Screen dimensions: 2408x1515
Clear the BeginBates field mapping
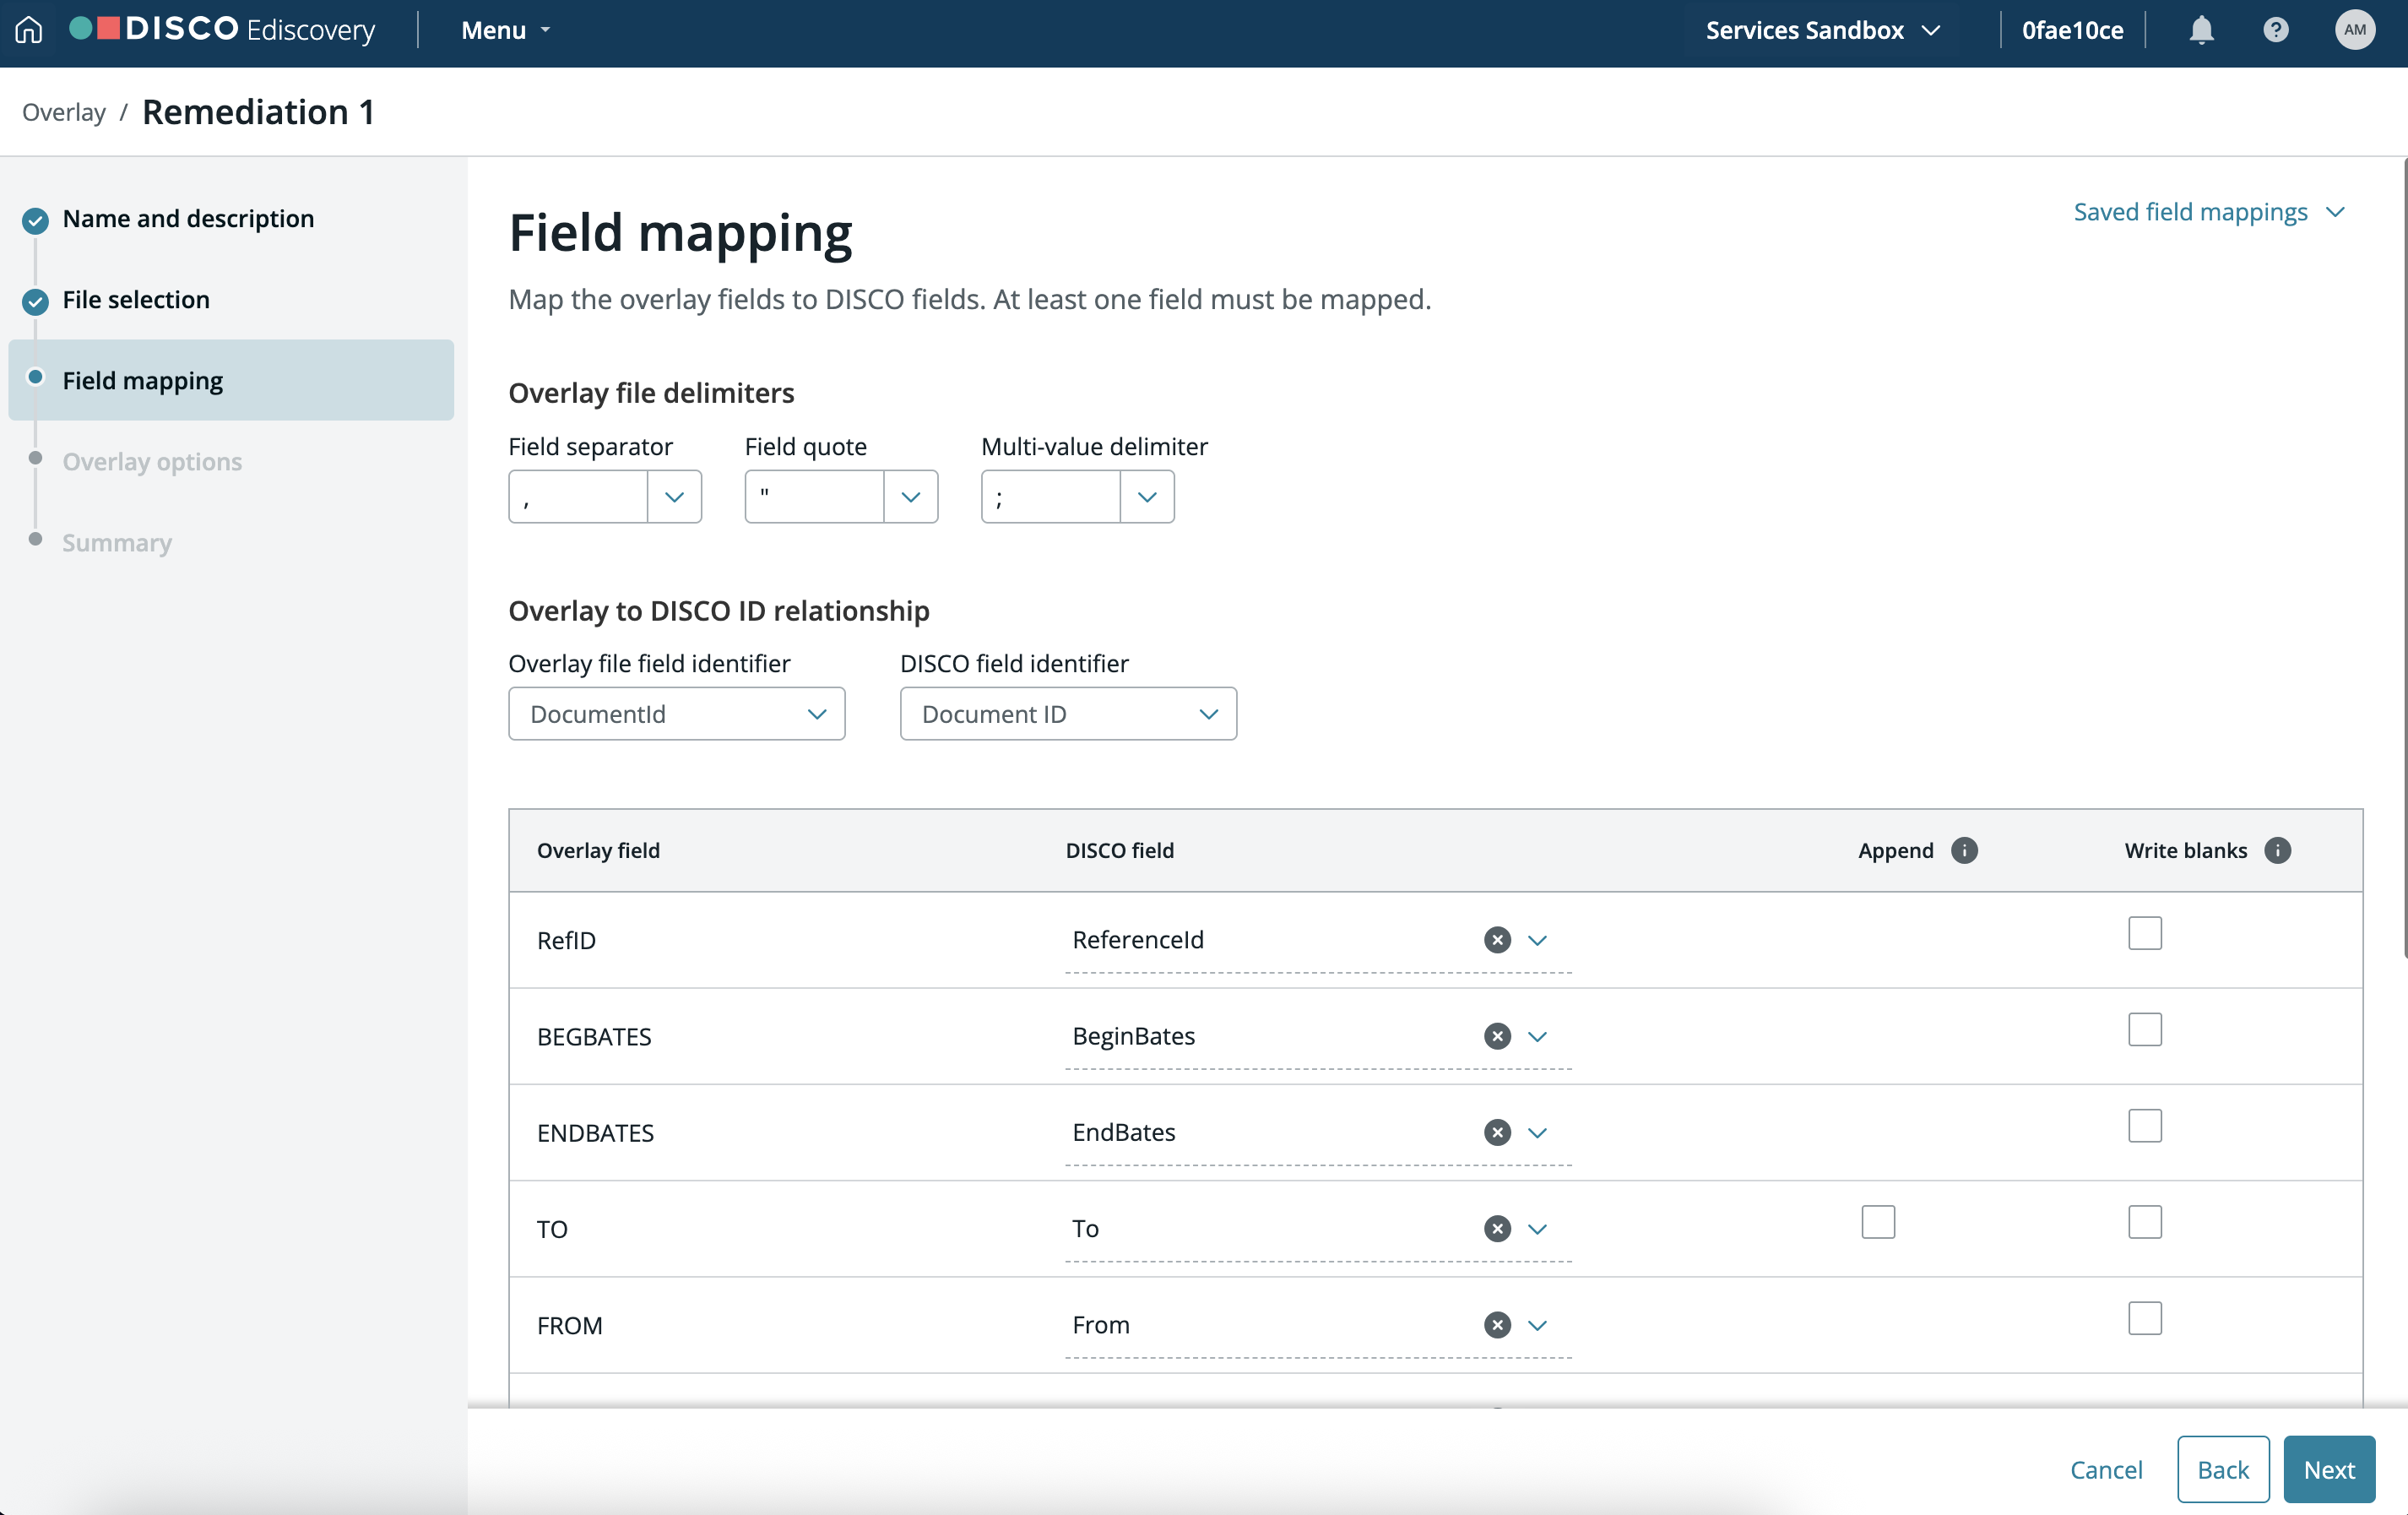click(x=1497, y=1036)
